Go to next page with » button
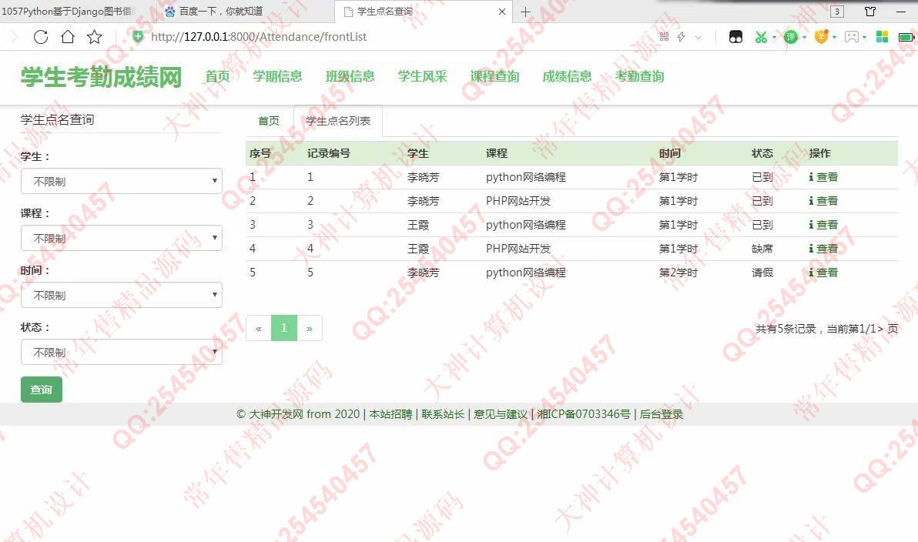 point(310,329)
